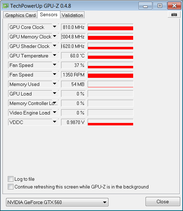Open the GPU Core Clock dropdown arrow

54,27
